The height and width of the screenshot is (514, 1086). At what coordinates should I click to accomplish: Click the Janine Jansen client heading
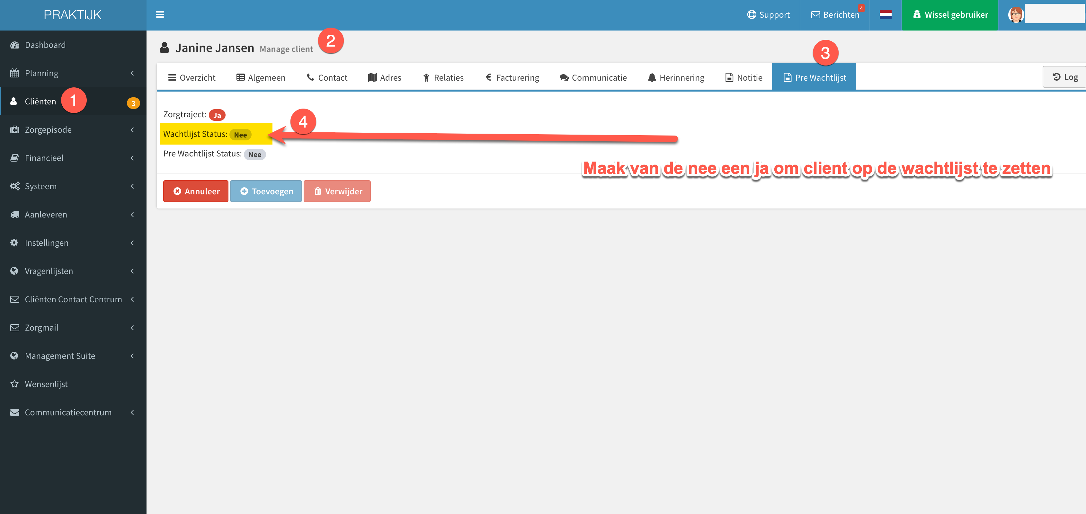point(215,48)
